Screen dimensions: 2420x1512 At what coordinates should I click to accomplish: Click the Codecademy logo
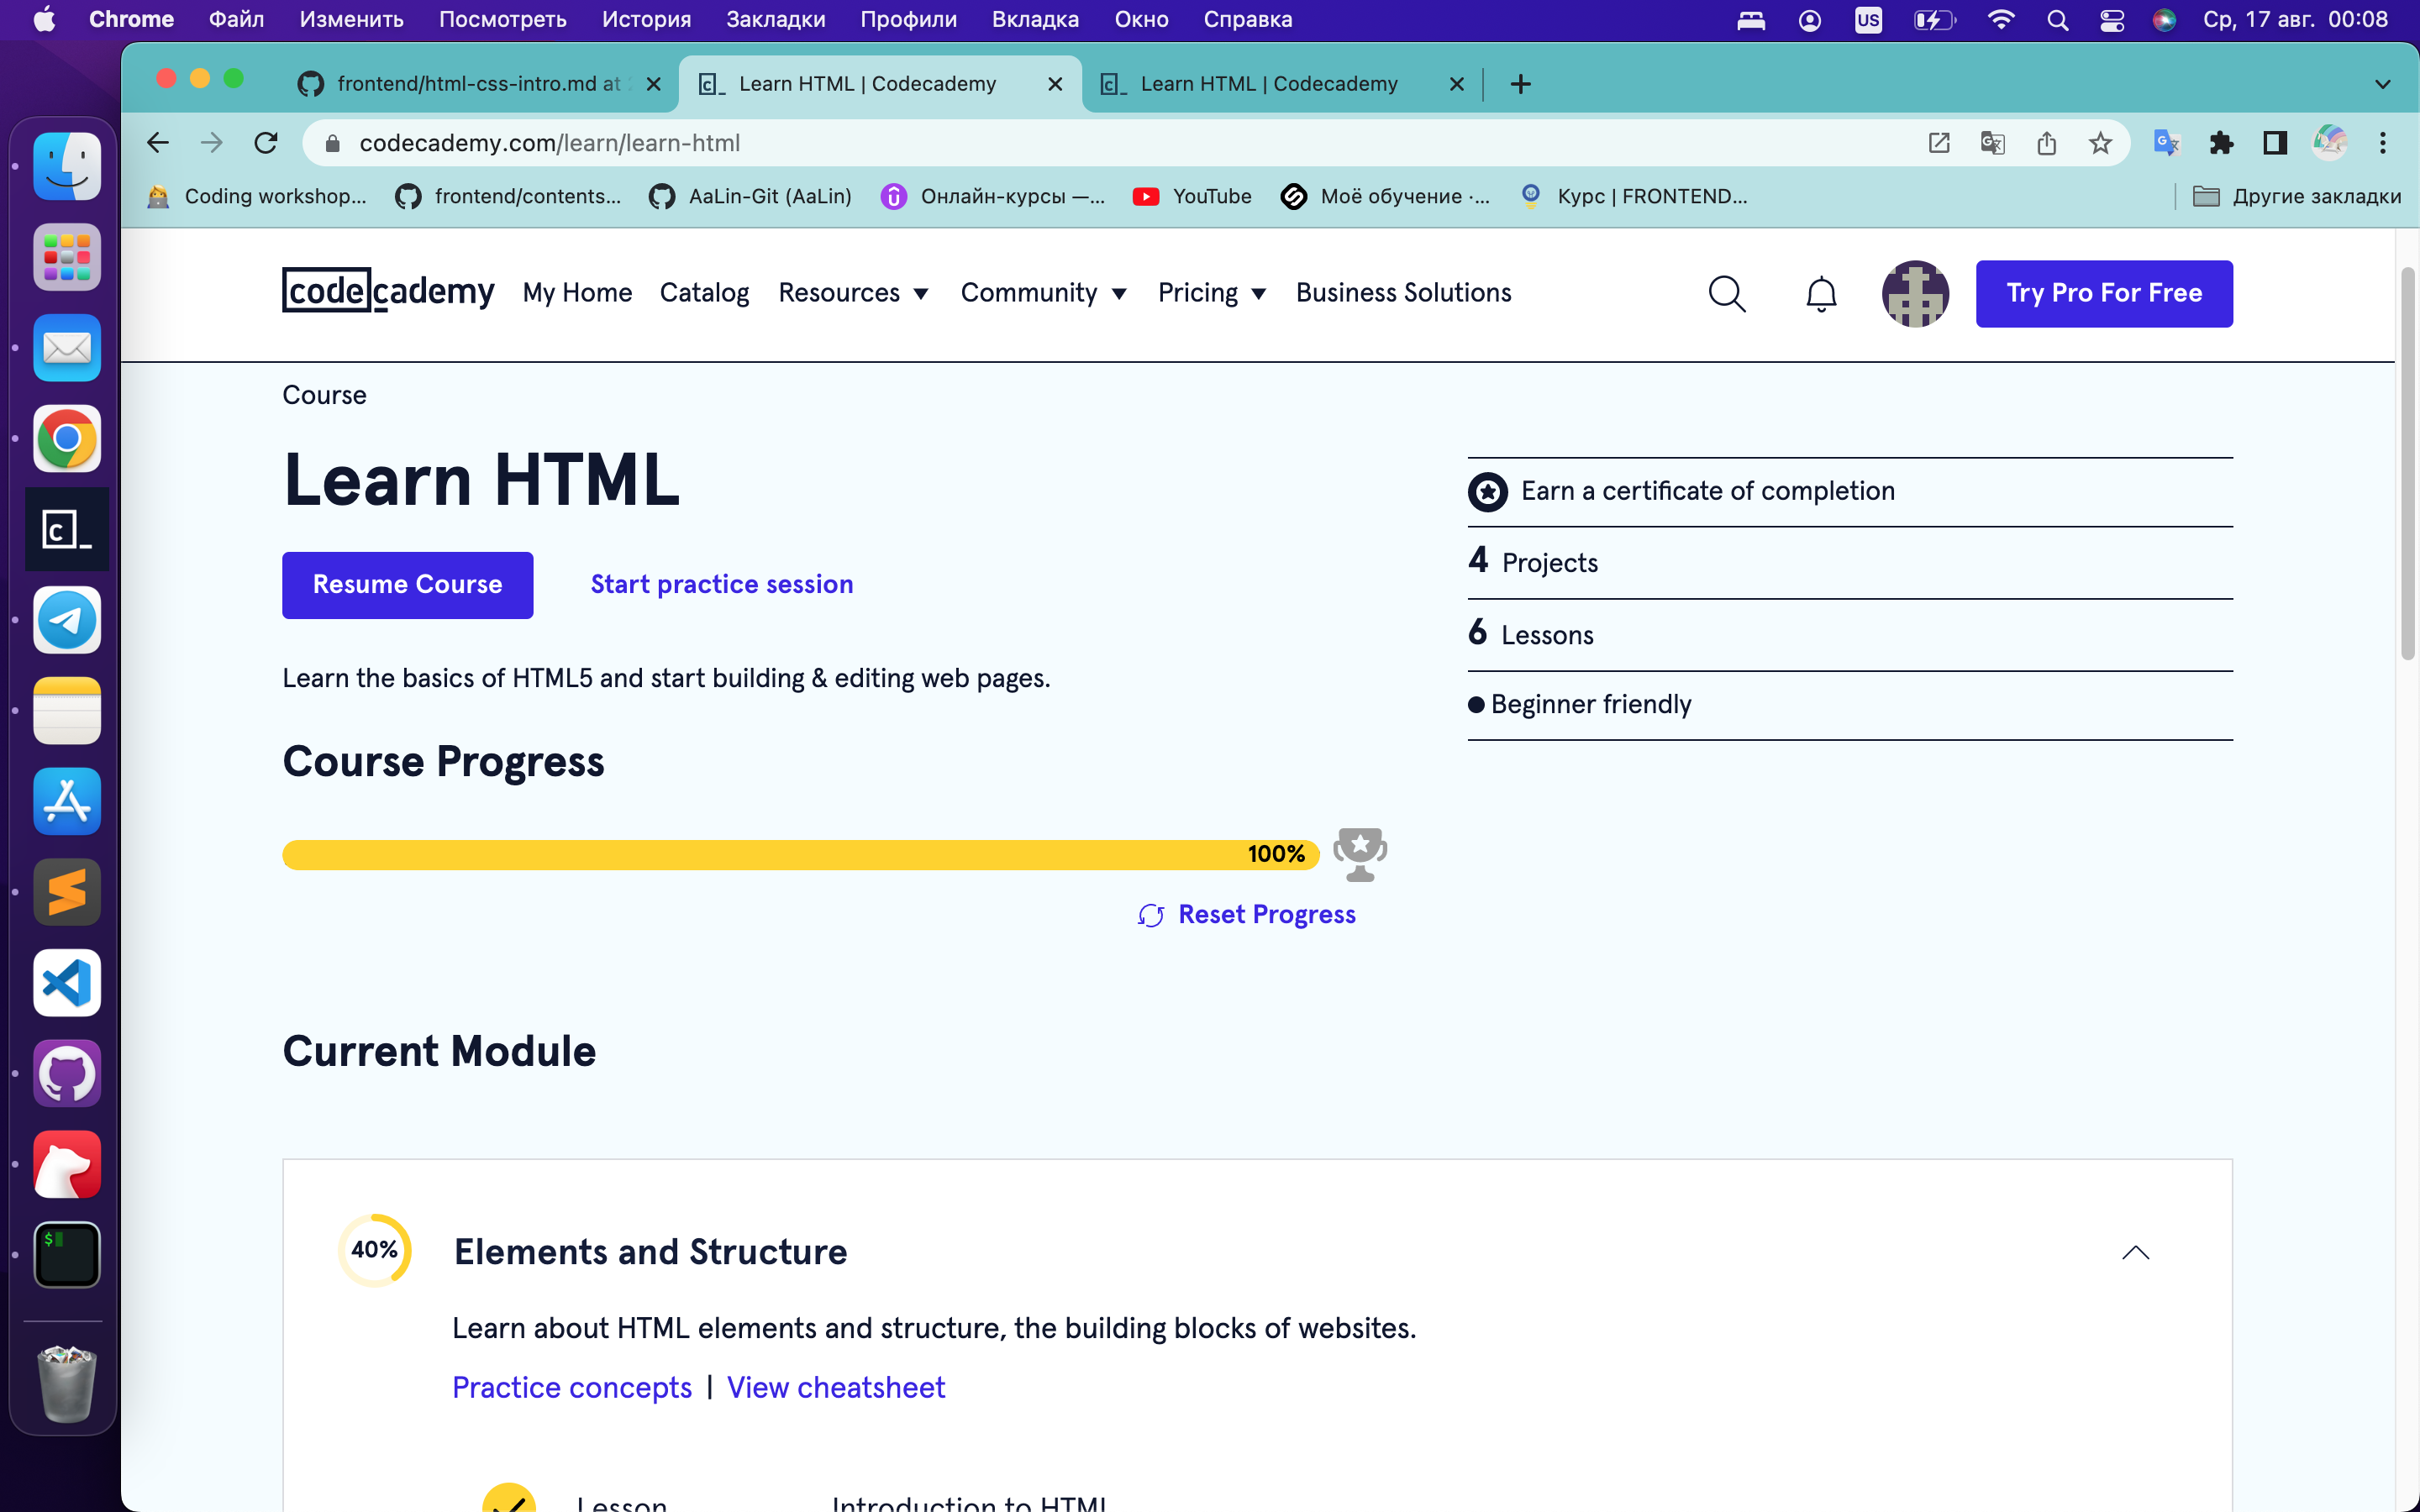[388, 291]
